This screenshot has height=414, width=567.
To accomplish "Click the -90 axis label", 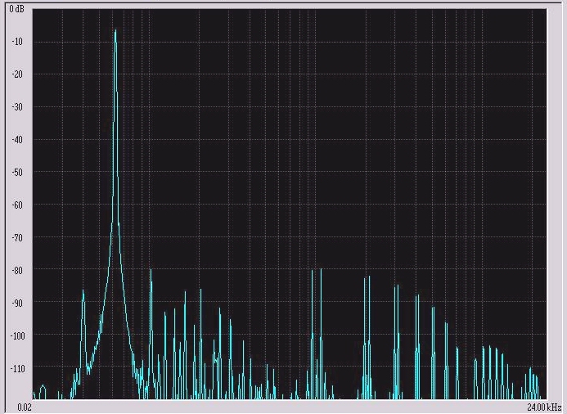I will [x=17, y=303].
